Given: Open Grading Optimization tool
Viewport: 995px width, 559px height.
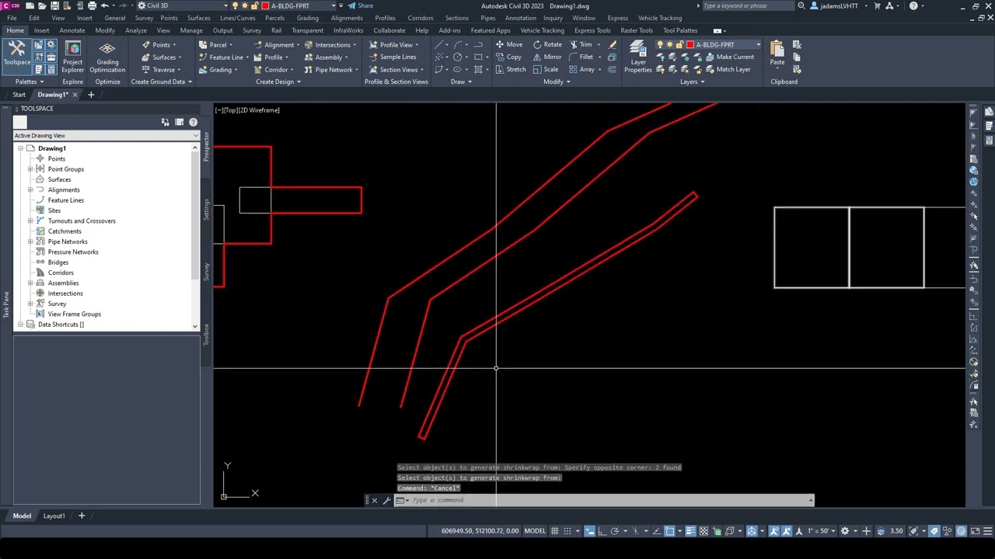Looking at the screenshot, I should click(107, 57).
